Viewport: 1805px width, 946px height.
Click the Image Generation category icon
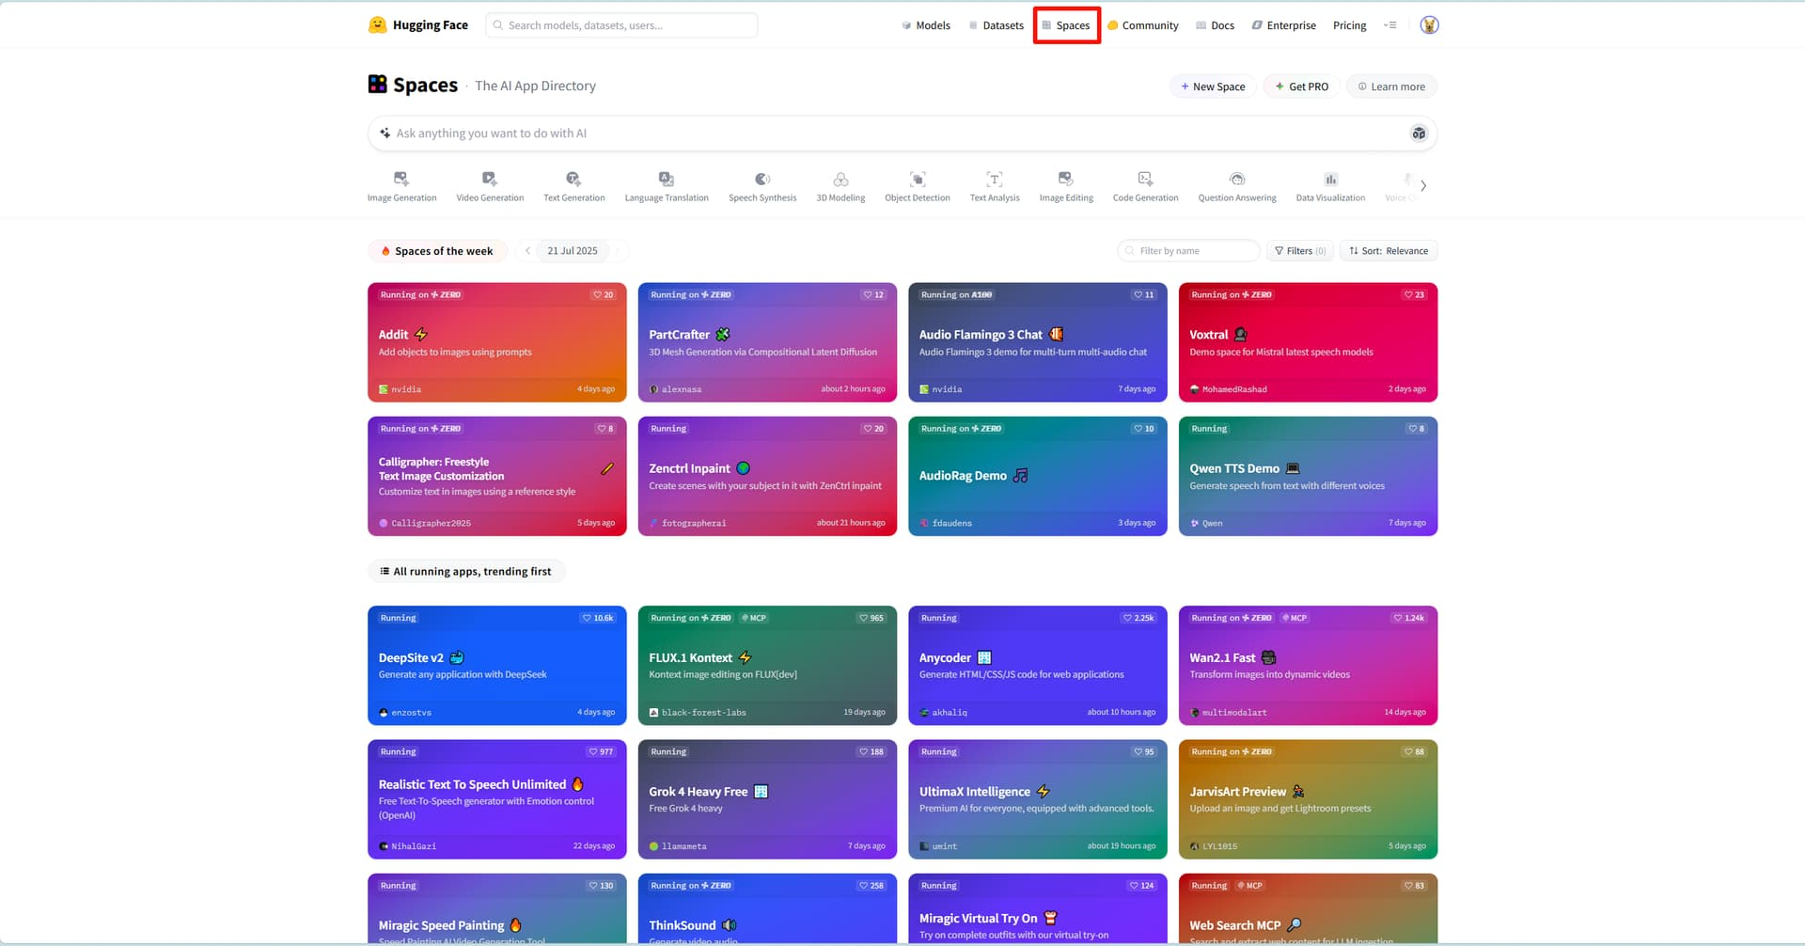(401, 179)
